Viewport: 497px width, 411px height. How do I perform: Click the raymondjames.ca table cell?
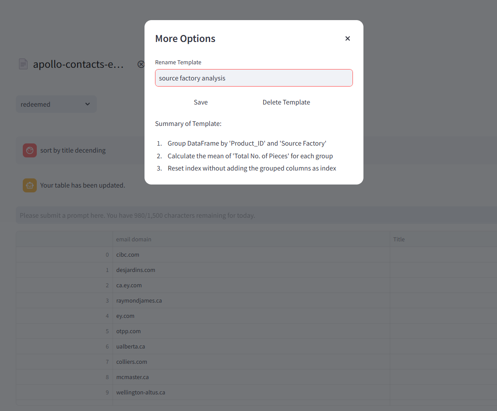pyautogui.click(x=139, y=301)
